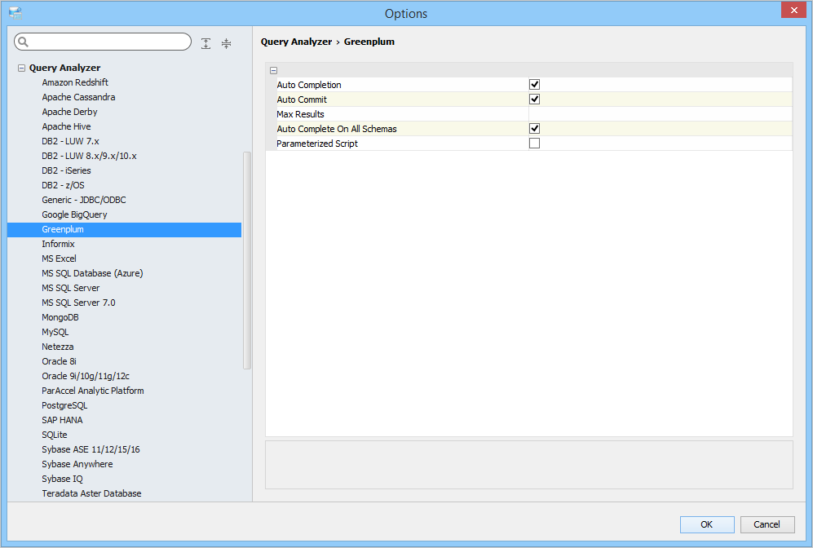Select Netezza in the tree
813x548 pixels.
[x=58, y=347]
